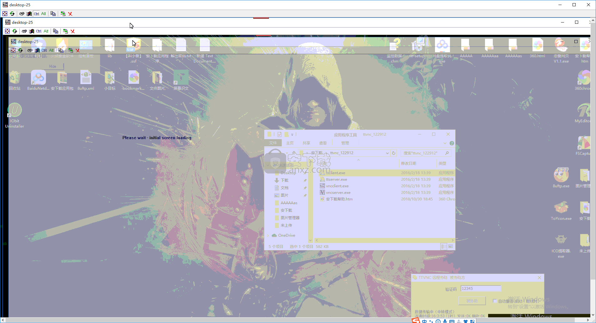Click new-connection computers icon in outer VNC toolbar

[x=63, y=14]
